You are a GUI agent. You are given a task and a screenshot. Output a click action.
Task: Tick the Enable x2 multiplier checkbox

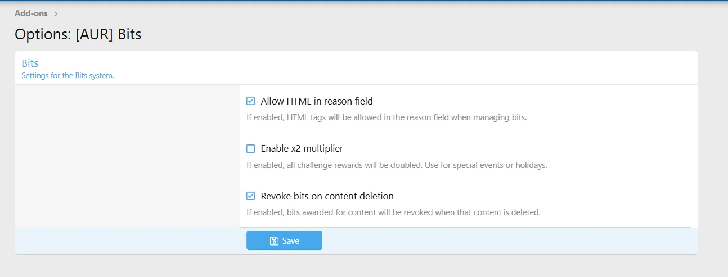(251, 149)
